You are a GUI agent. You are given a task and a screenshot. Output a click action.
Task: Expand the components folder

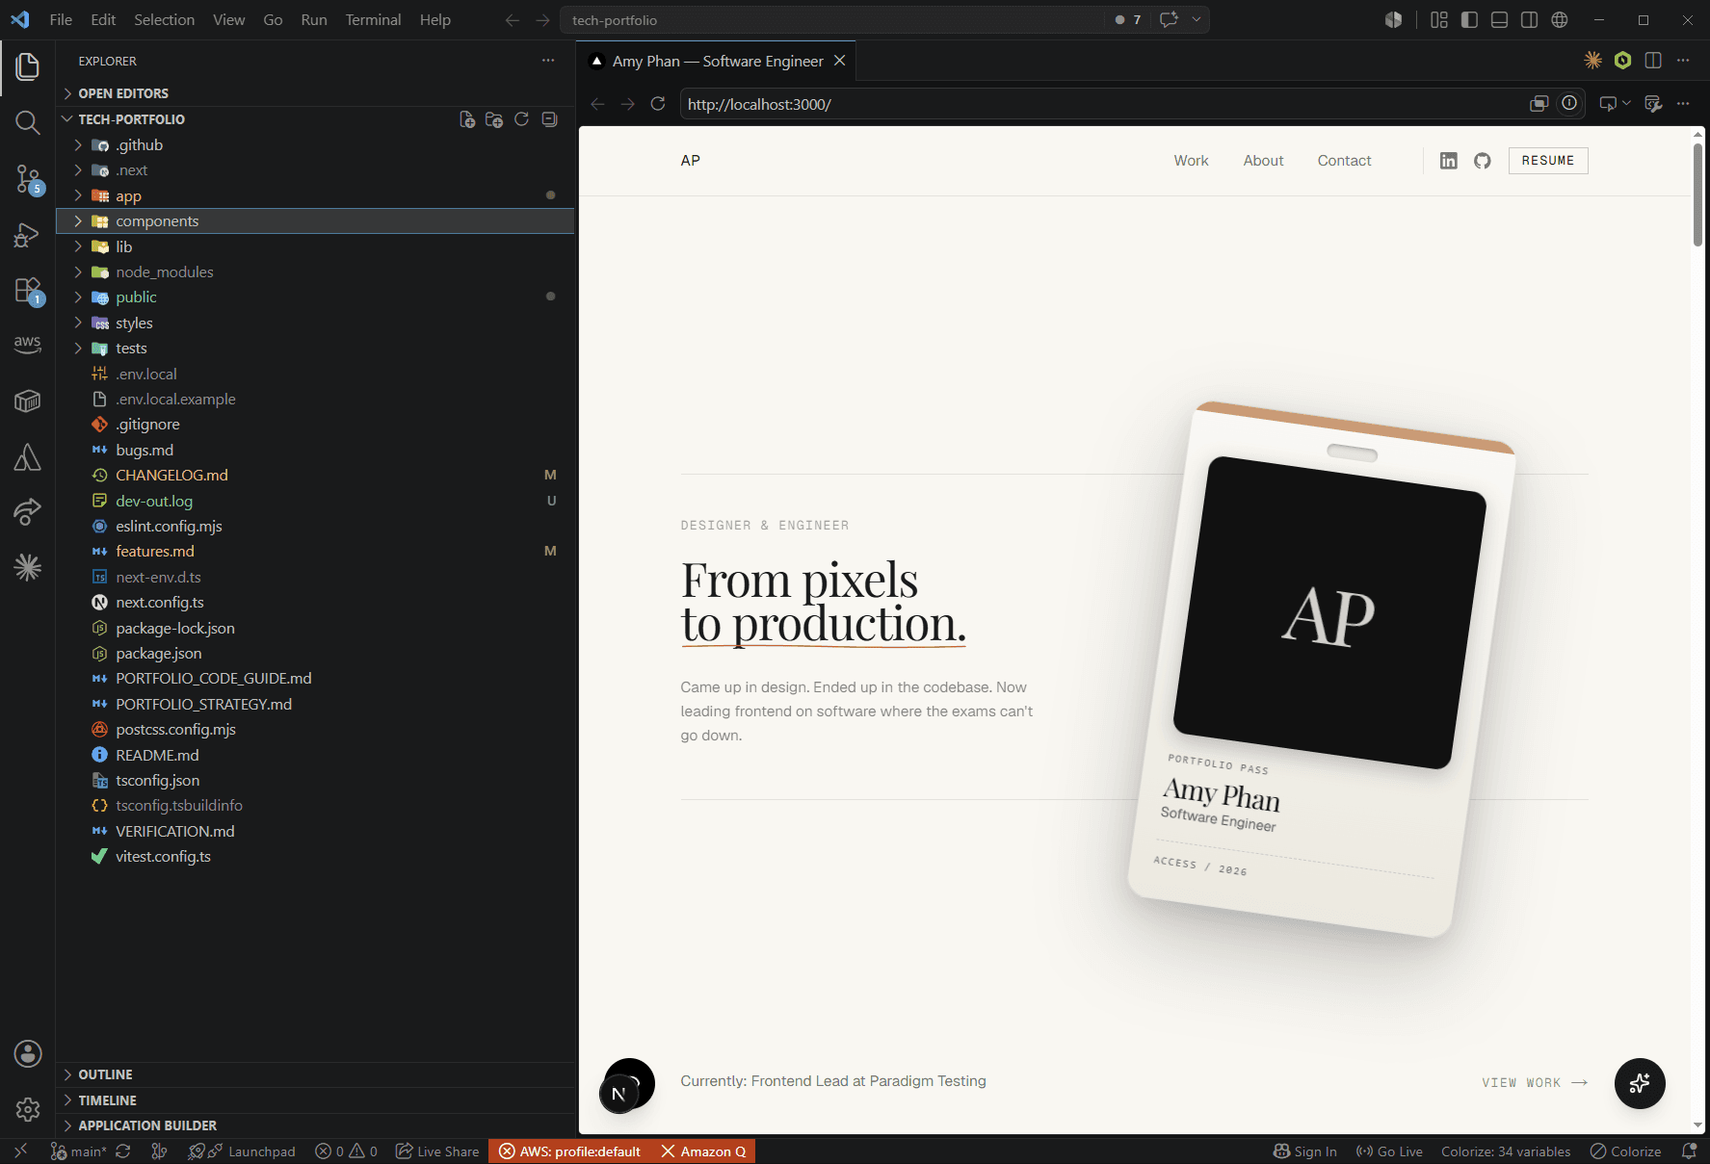[315, 221]
